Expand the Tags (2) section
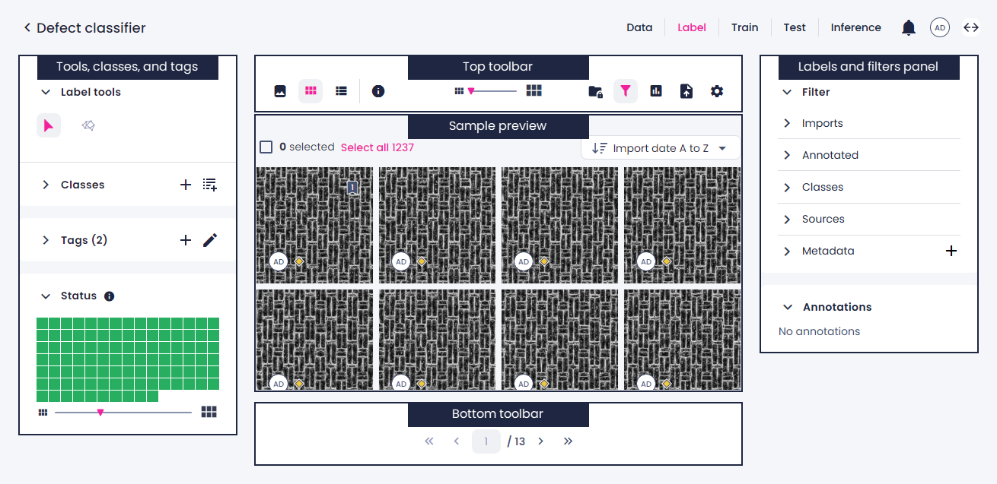The width and height of the screenshot is (997, 484). click(46, 240)
